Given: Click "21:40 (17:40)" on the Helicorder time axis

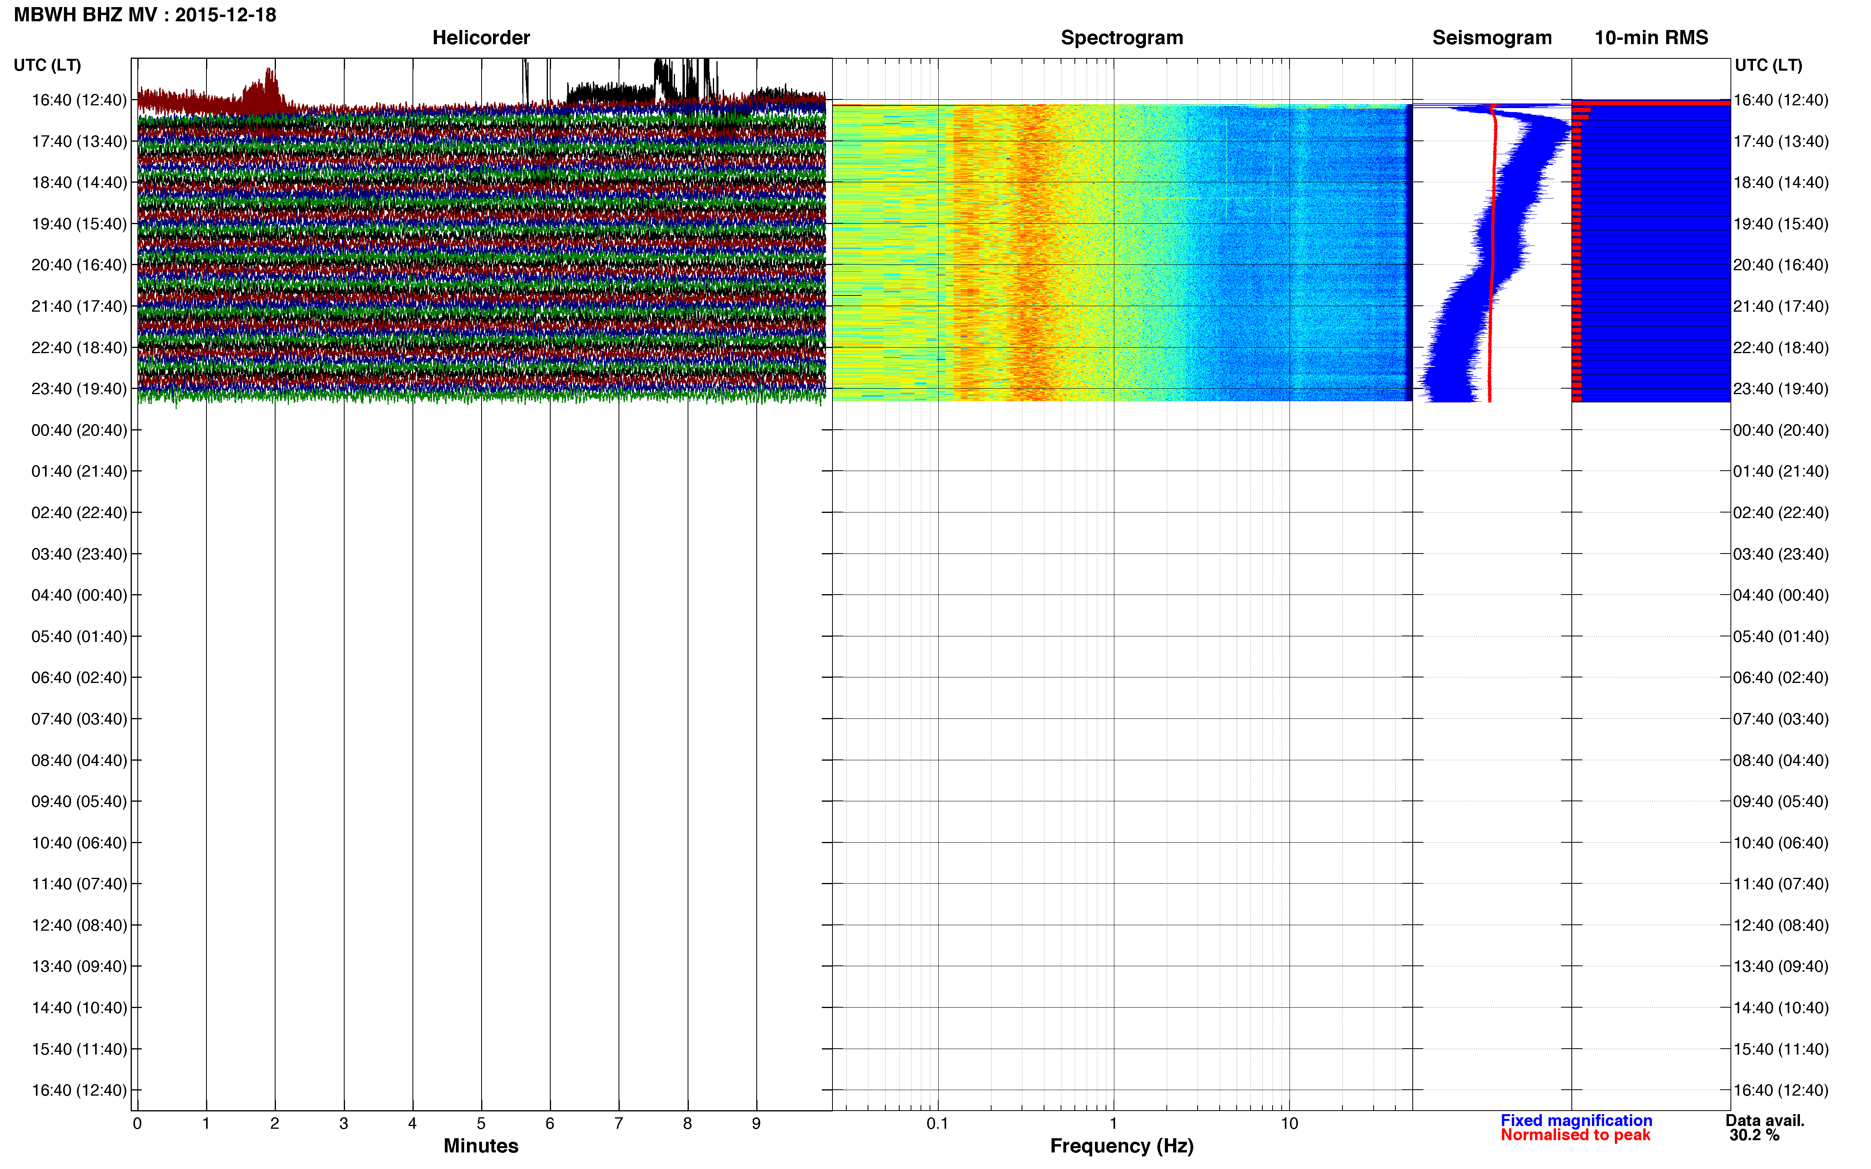Looking at the screenshot, I should point(79,306).
